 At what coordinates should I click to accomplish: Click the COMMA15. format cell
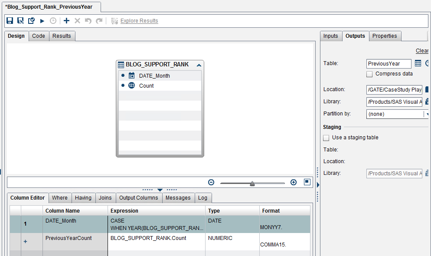point(285,241)
